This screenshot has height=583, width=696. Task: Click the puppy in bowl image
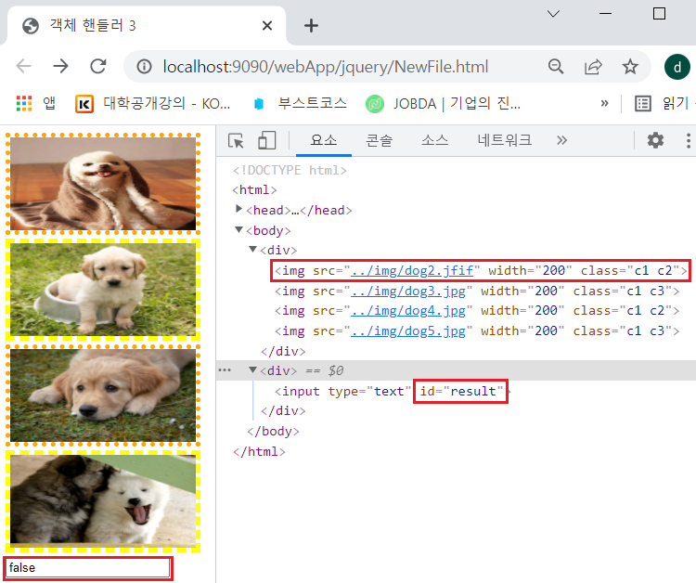103,290
